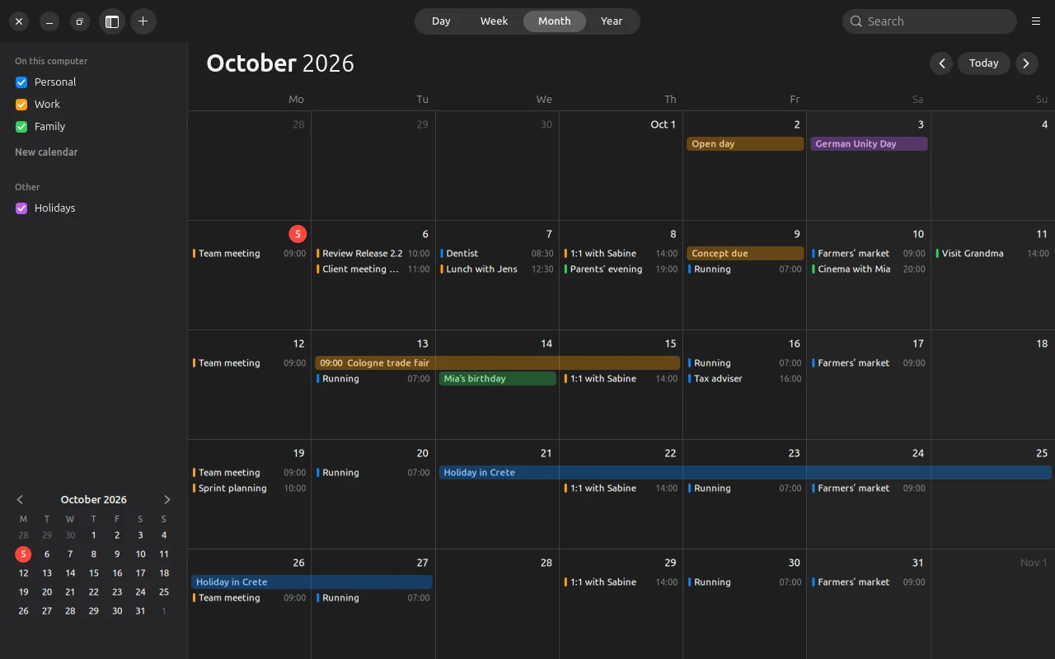Image resolution: width=1055 pixels, height=659 pixels.
Task: Open Review Release 2.2 event
Action: point(373,254)
